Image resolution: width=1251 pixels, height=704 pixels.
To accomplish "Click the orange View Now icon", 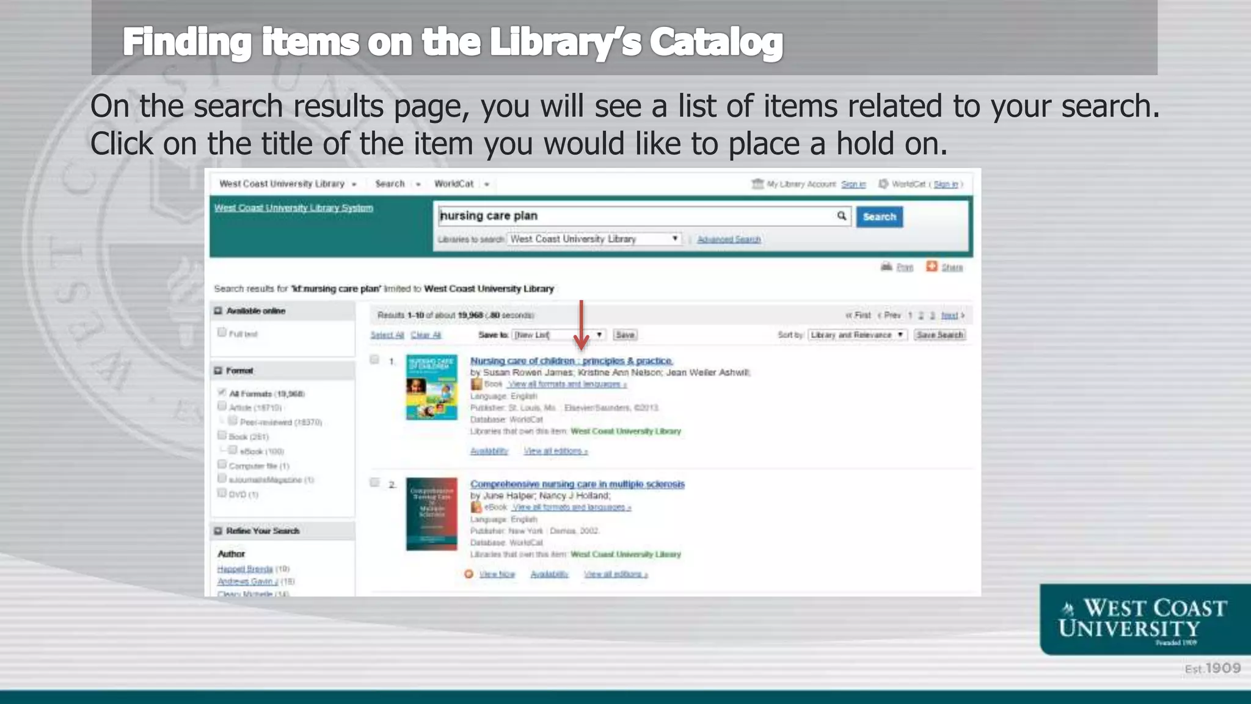I will (x=469, y=574).
